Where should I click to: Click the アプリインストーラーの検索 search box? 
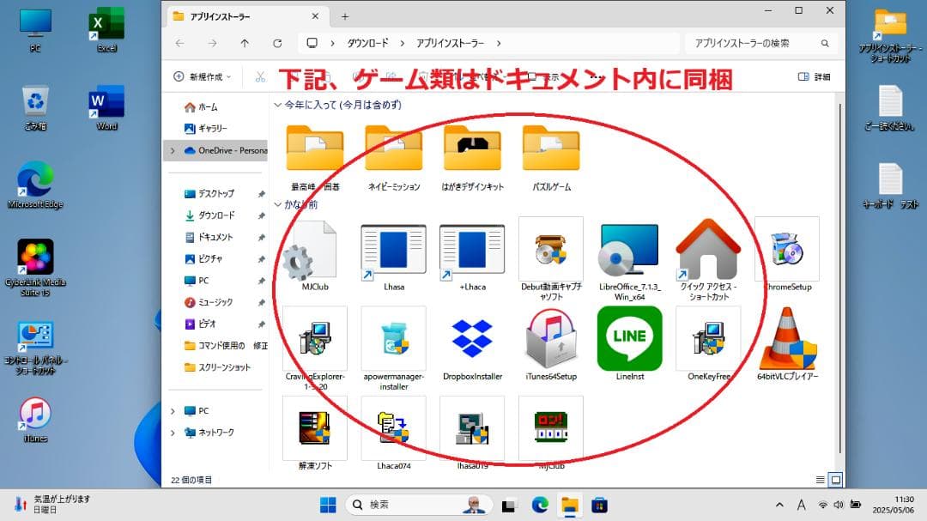pyautogui.click(x=759, y=43)
